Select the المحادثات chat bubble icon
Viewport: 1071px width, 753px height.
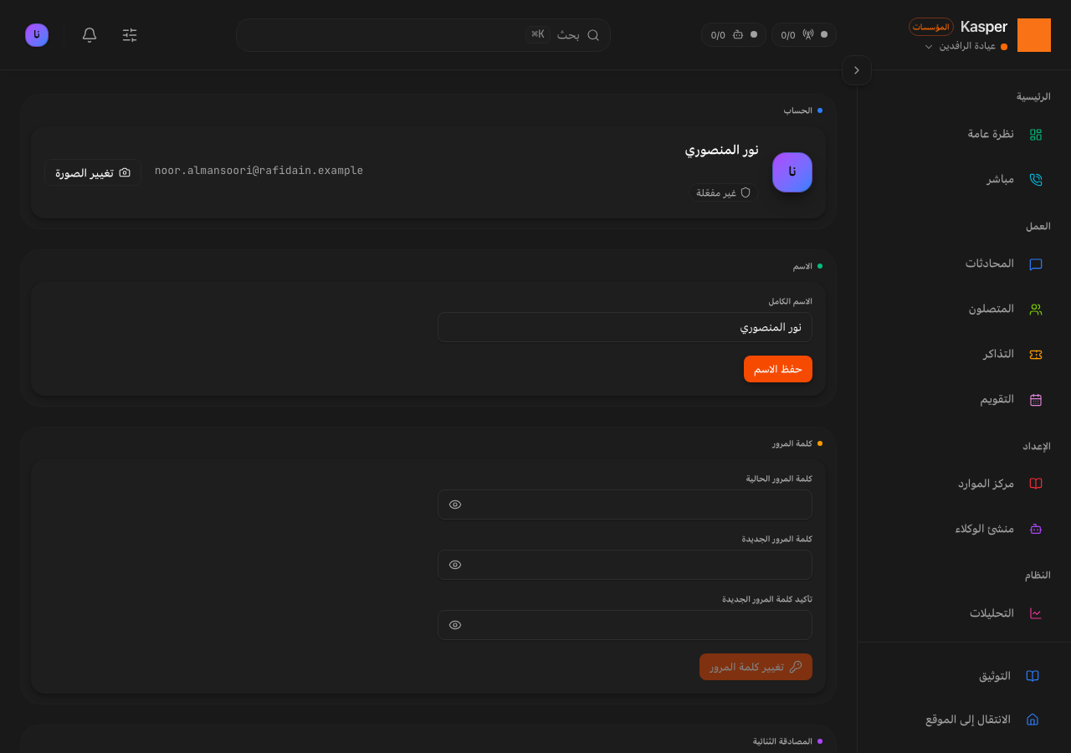coord(1036,264)
